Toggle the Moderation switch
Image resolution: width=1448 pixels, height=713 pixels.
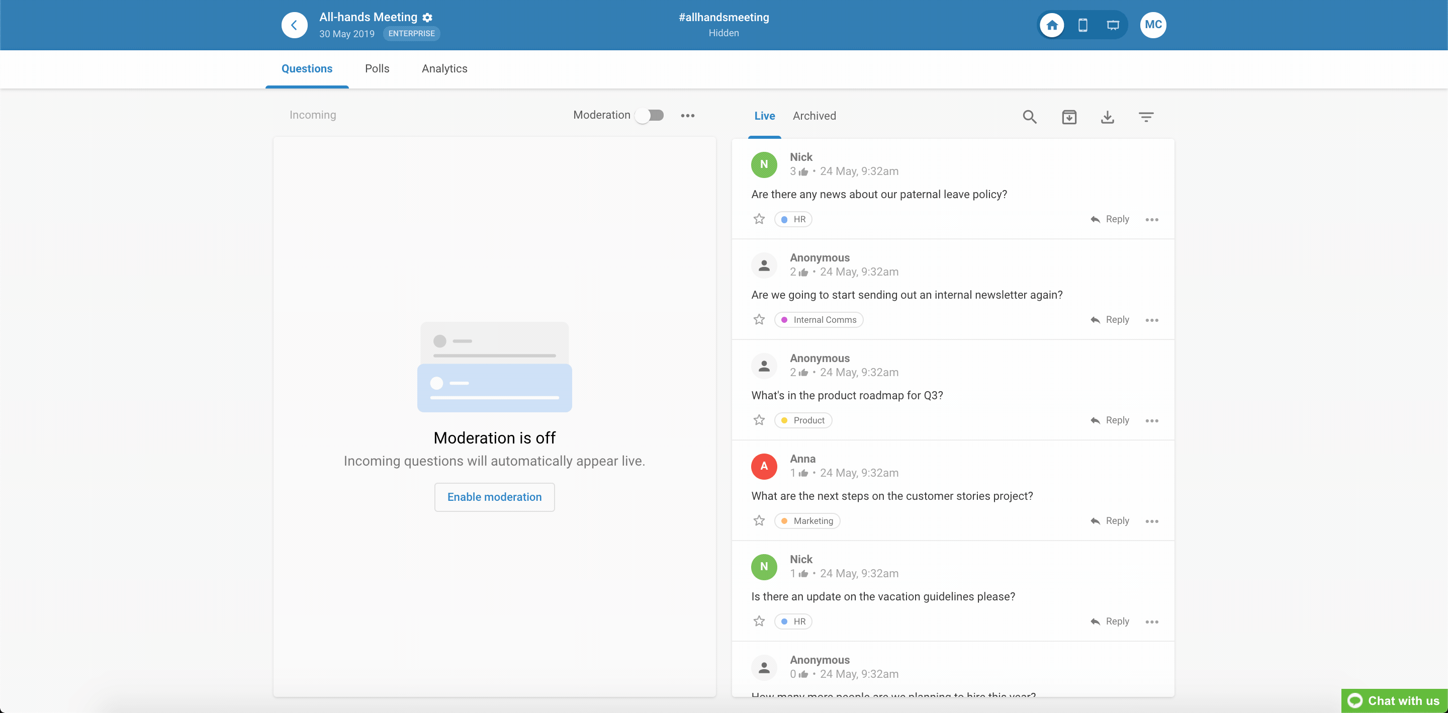click(649, 115)
